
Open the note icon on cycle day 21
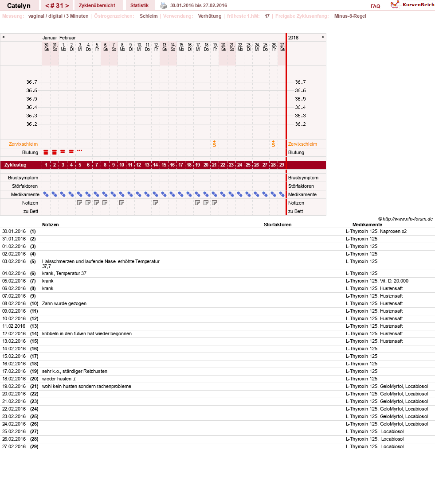point(215,203)
